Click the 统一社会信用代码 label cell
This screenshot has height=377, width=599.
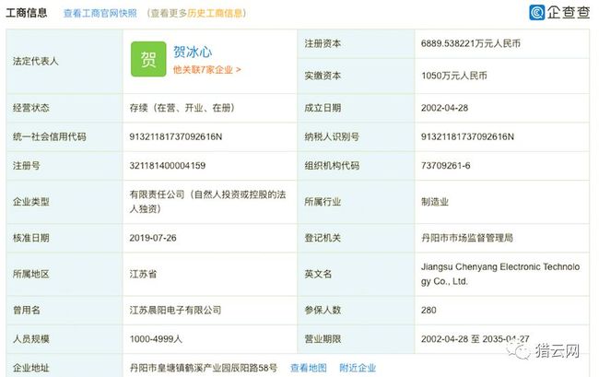pyautogui.click(x=65, y=136)
